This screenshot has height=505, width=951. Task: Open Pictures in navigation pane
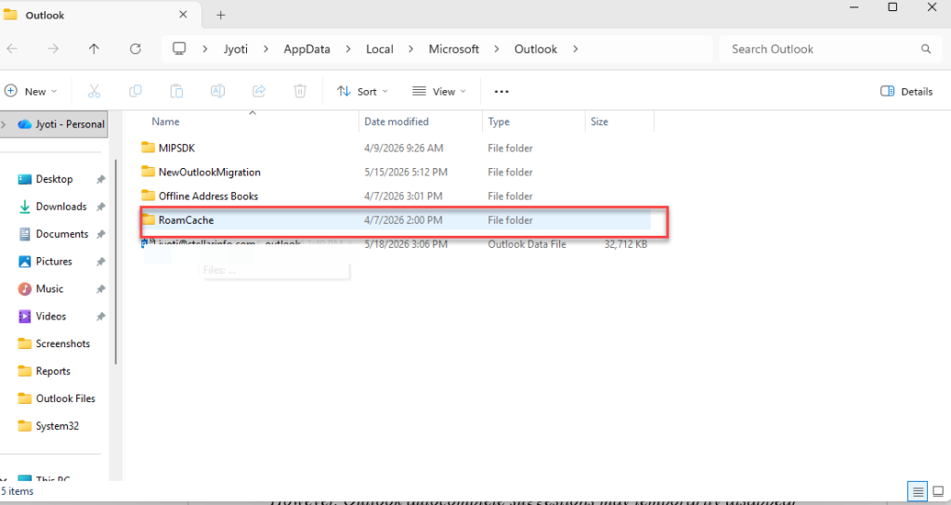55,261
